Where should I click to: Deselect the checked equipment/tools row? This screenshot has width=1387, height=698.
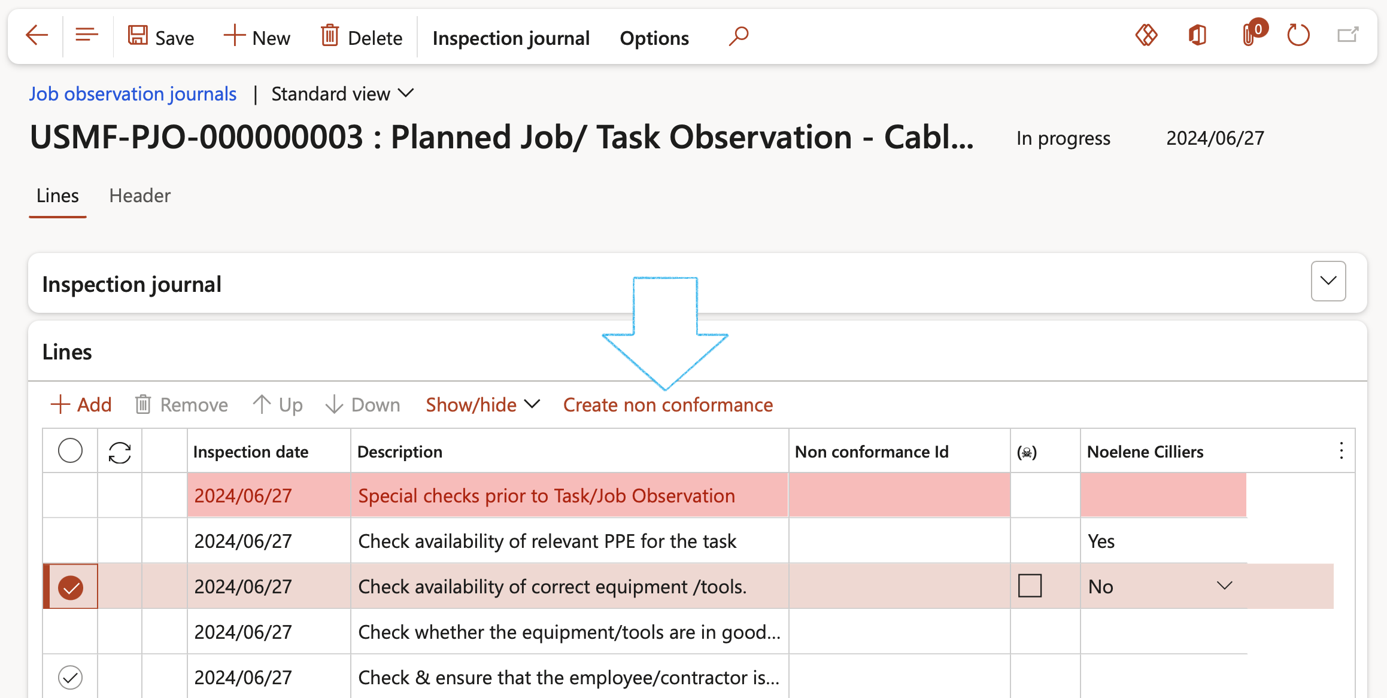click(71, 587)
